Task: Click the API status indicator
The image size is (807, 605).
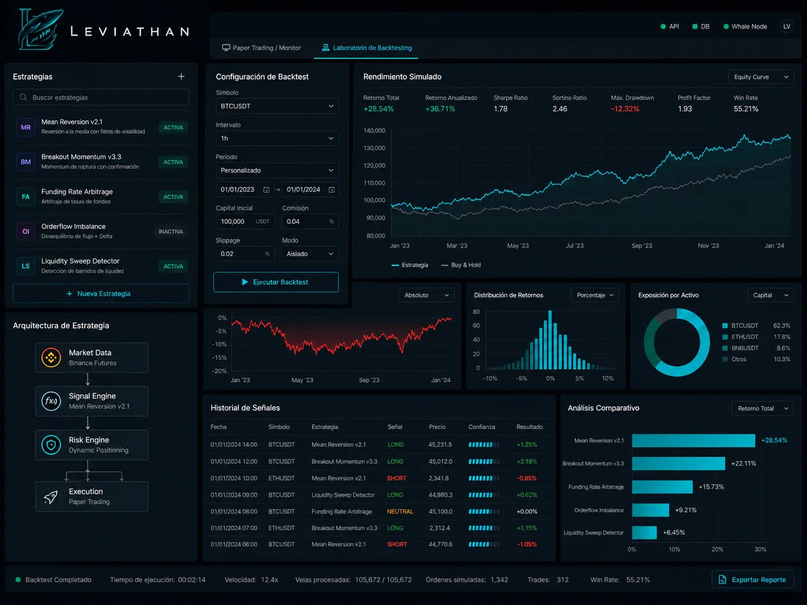Action: pyautogui.click(x=669, y=26)
